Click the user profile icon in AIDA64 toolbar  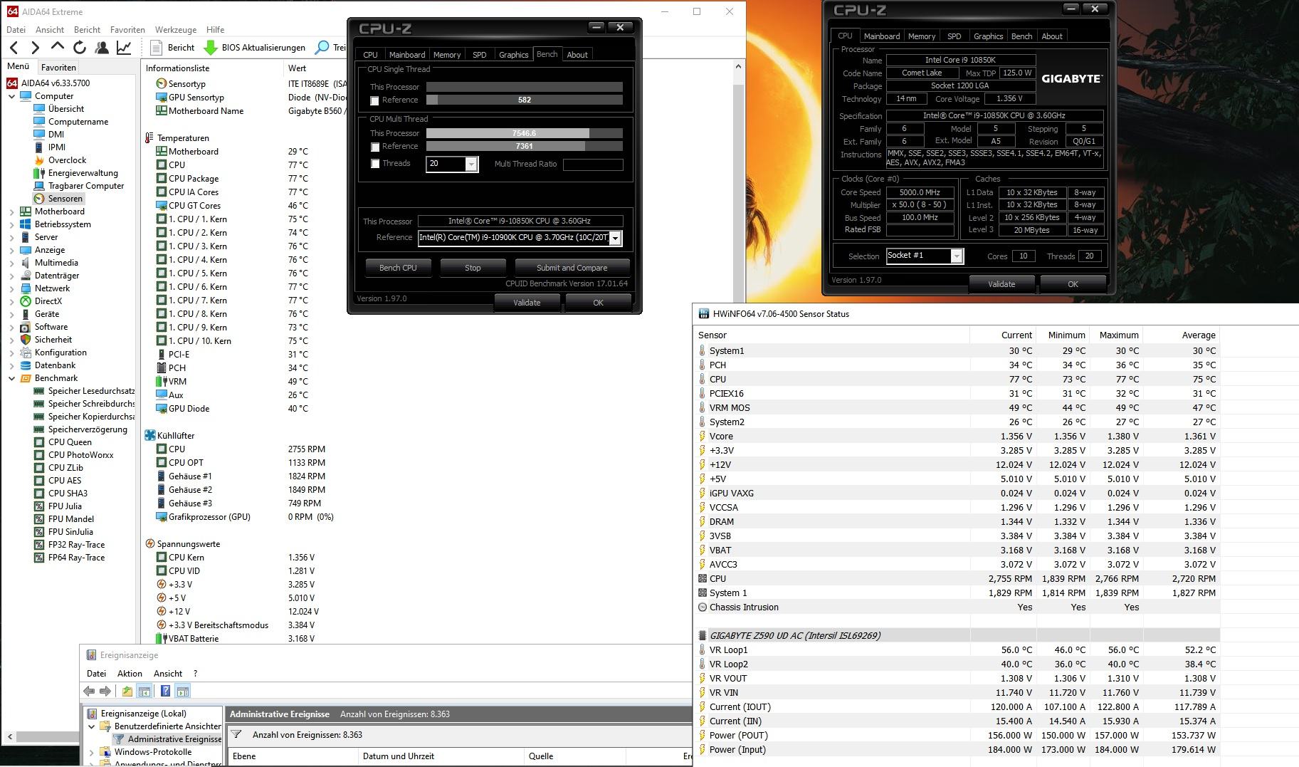(102, 48)
